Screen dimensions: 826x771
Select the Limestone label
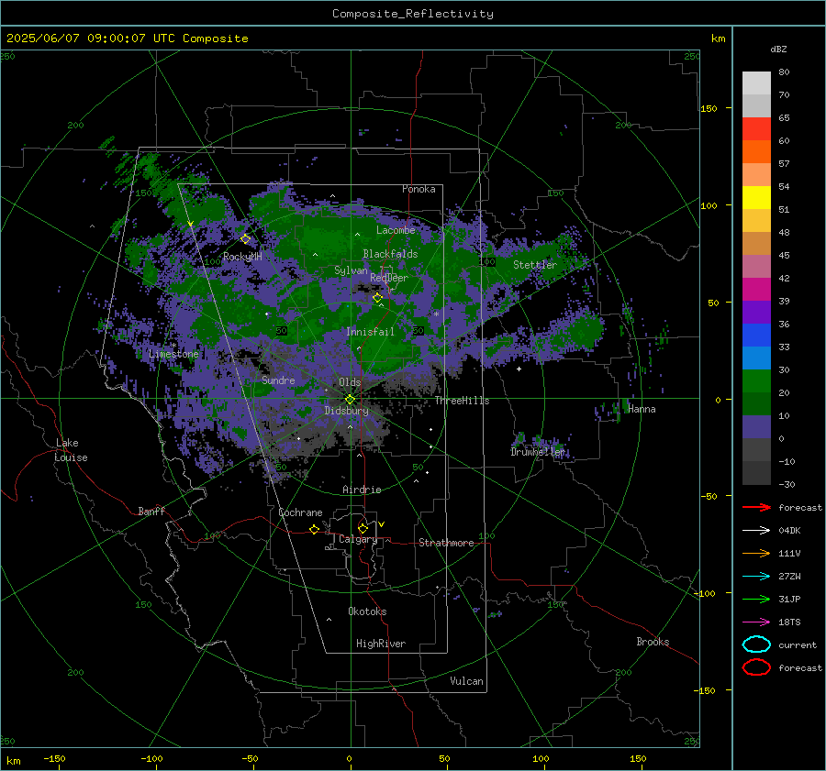173,354
